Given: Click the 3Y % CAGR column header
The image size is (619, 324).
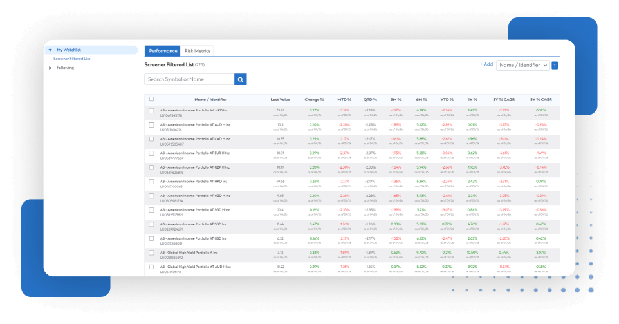Looking at the screenshot, I should point(504,100).
